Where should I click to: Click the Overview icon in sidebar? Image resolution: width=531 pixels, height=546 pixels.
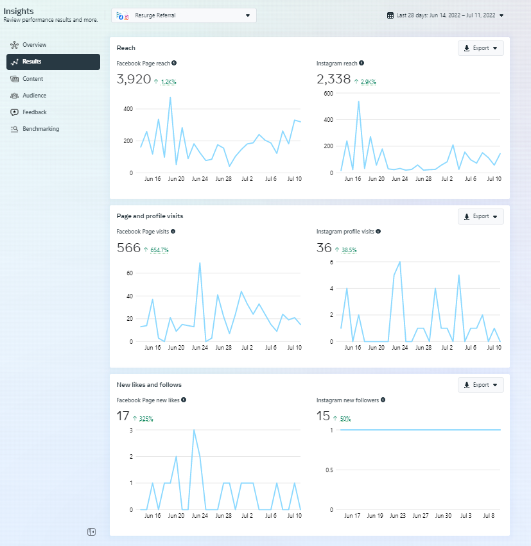click(x=14, y=45)
